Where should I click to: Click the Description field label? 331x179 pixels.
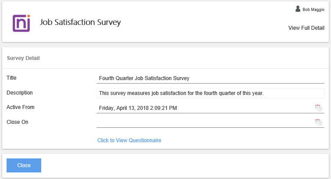pyautogui.click(x=20, y=93)
